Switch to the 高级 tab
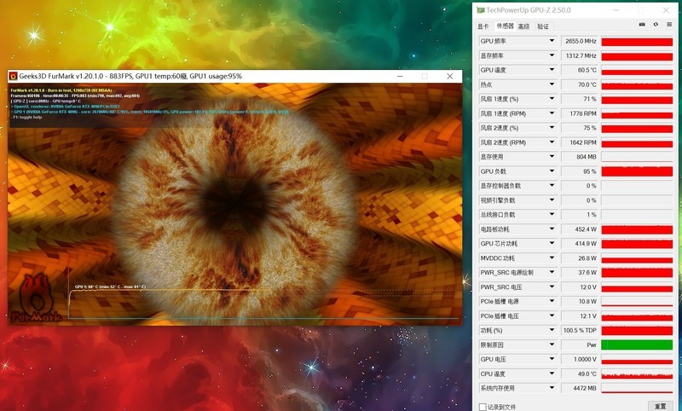The height and width of the screenshot is (411, 682). [523, 26]
